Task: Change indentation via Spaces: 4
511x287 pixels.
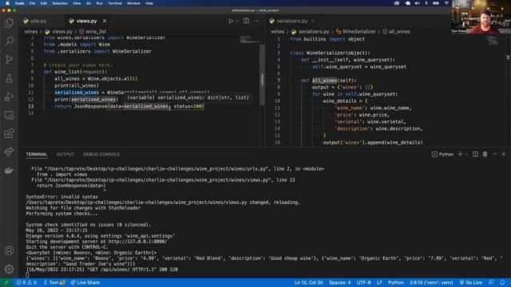Action: coord(340,282)
